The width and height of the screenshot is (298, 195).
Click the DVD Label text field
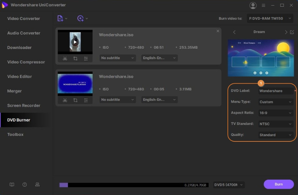[x=276, y=91]
